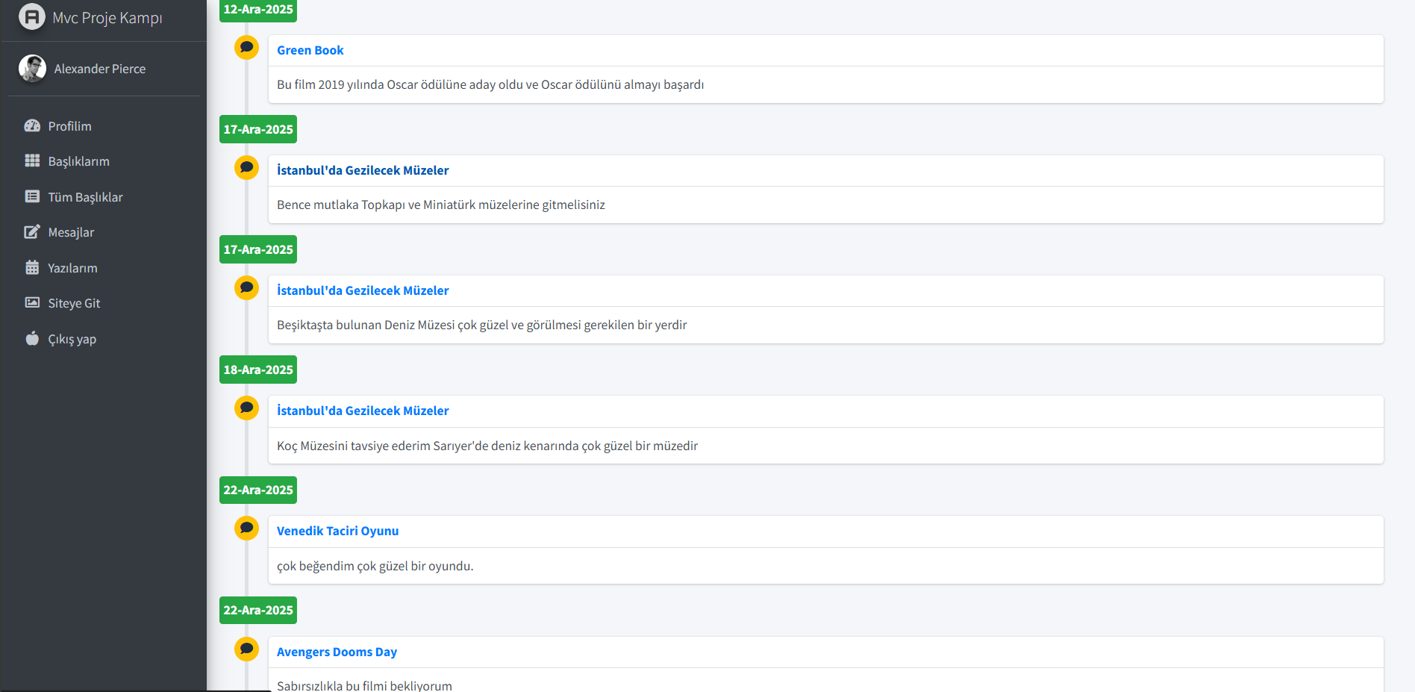
Task: Open the Green Book heading link
Action: tap(310, 50)
